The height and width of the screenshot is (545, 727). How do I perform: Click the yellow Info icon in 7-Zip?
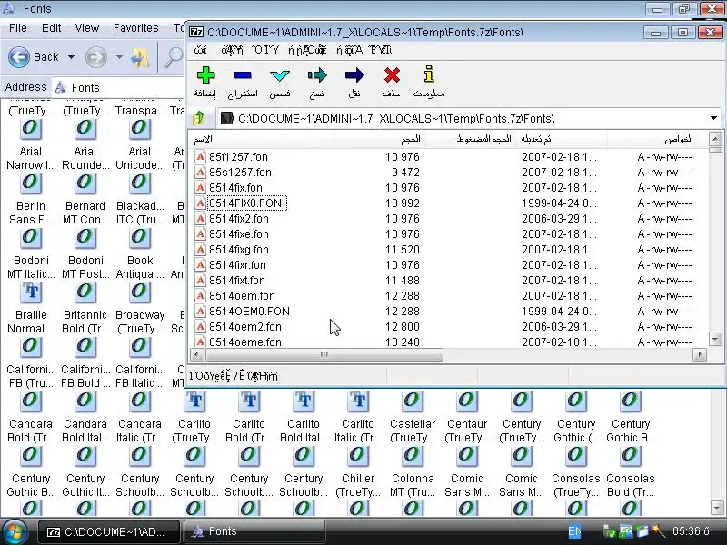429,74
